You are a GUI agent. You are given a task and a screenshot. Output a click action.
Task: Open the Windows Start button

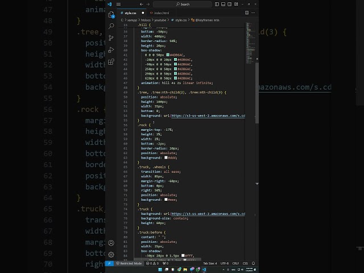[160, 270]
